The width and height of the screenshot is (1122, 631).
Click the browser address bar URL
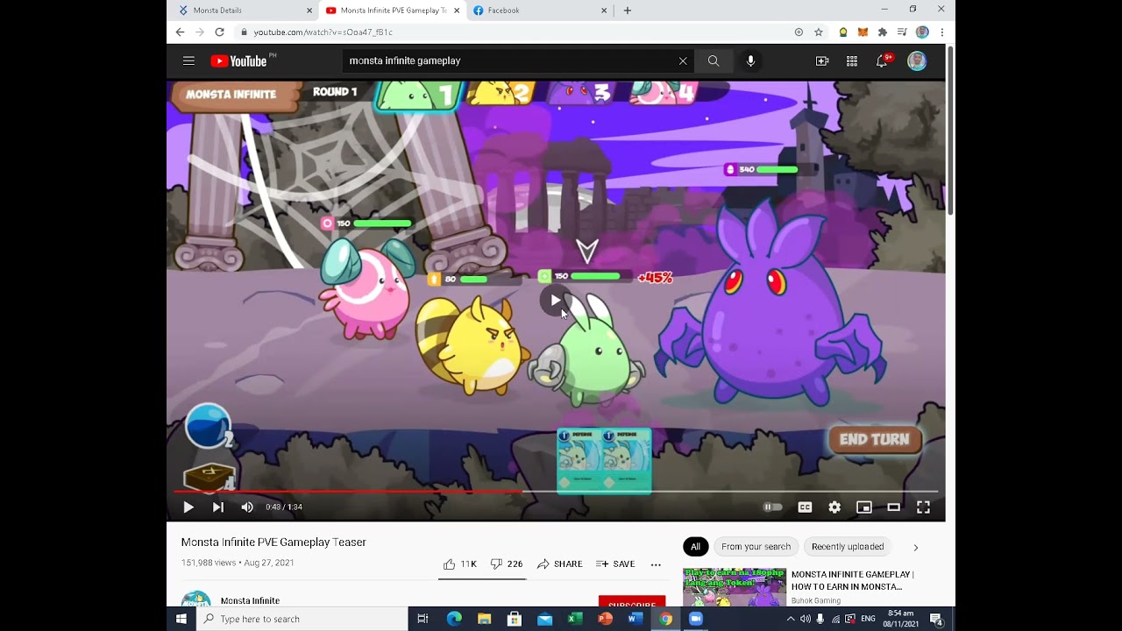(x=323, y=32)
